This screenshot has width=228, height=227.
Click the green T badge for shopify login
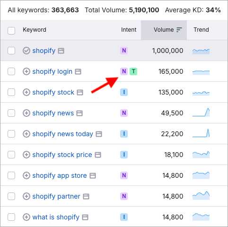point(133,71)
